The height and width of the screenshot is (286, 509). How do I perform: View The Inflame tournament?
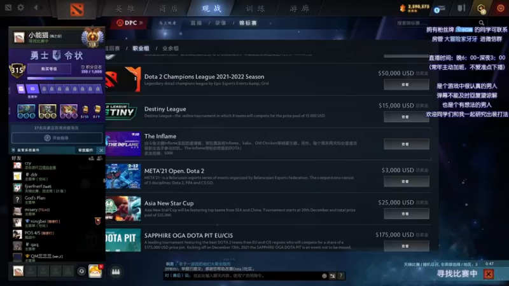[x=407, y=144]
